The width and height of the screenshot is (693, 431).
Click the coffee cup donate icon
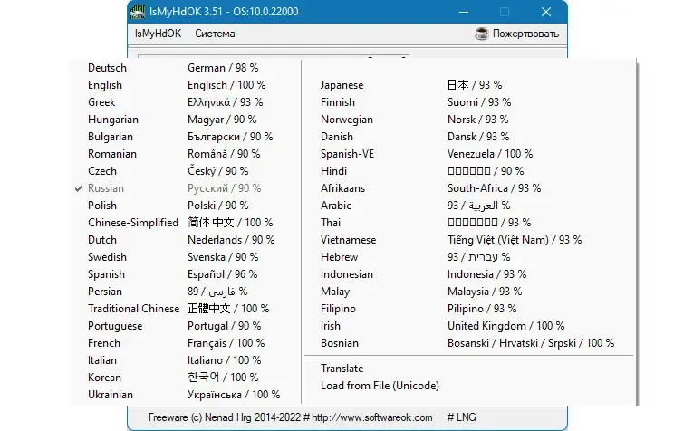(482, 34)
